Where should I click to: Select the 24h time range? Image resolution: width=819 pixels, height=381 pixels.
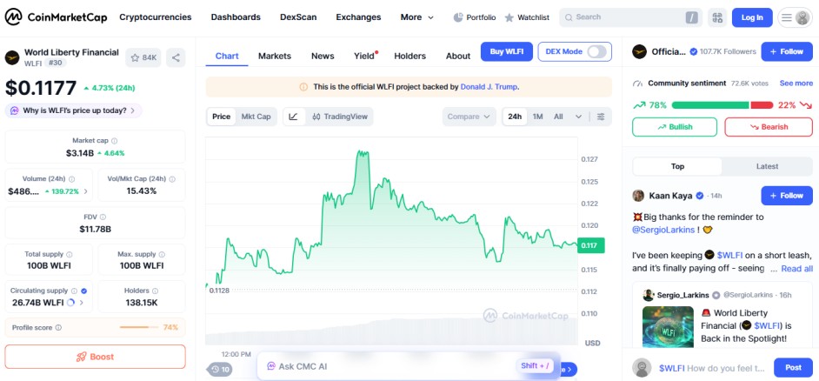[x=515, y=117]
